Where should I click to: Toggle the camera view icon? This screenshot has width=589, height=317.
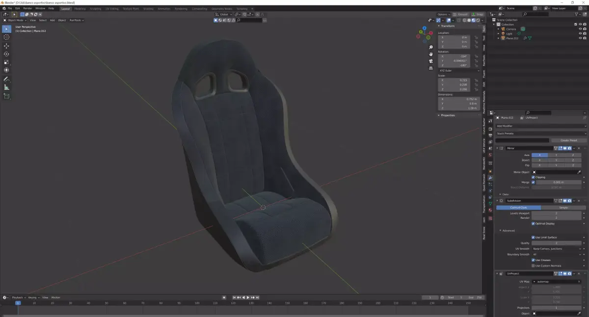(x=431, y=61)
